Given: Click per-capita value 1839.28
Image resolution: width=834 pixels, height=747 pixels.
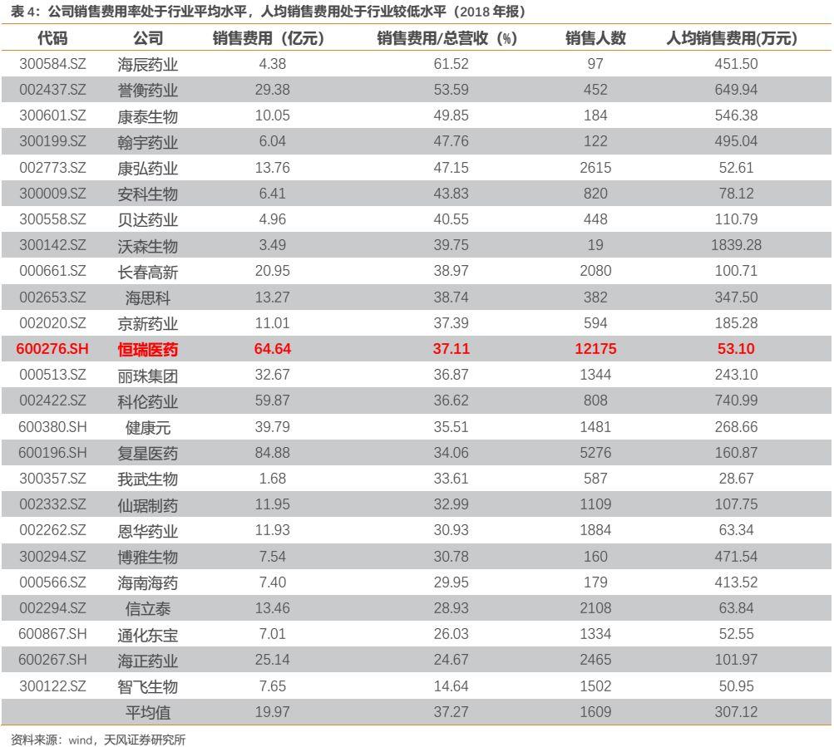Looking at the screenshot, I should tap(736, 244).
